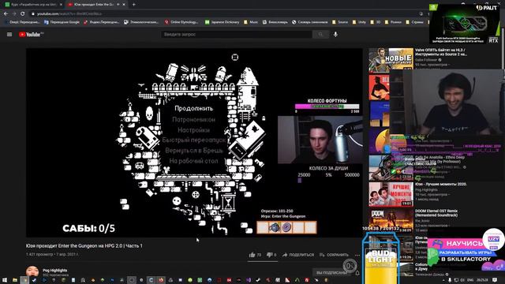Screen dimensions: 505x284
Task: Open the Japanese Dictionary bookmark
Action: [x=223, y=22]
